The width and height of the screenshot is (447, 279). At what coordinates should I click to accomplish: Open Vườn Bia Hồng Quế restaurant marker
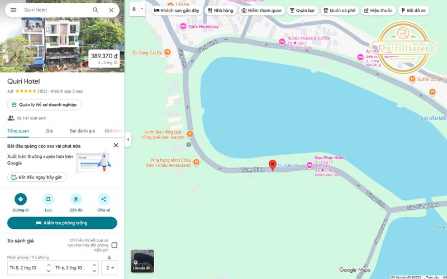point(190,134)
